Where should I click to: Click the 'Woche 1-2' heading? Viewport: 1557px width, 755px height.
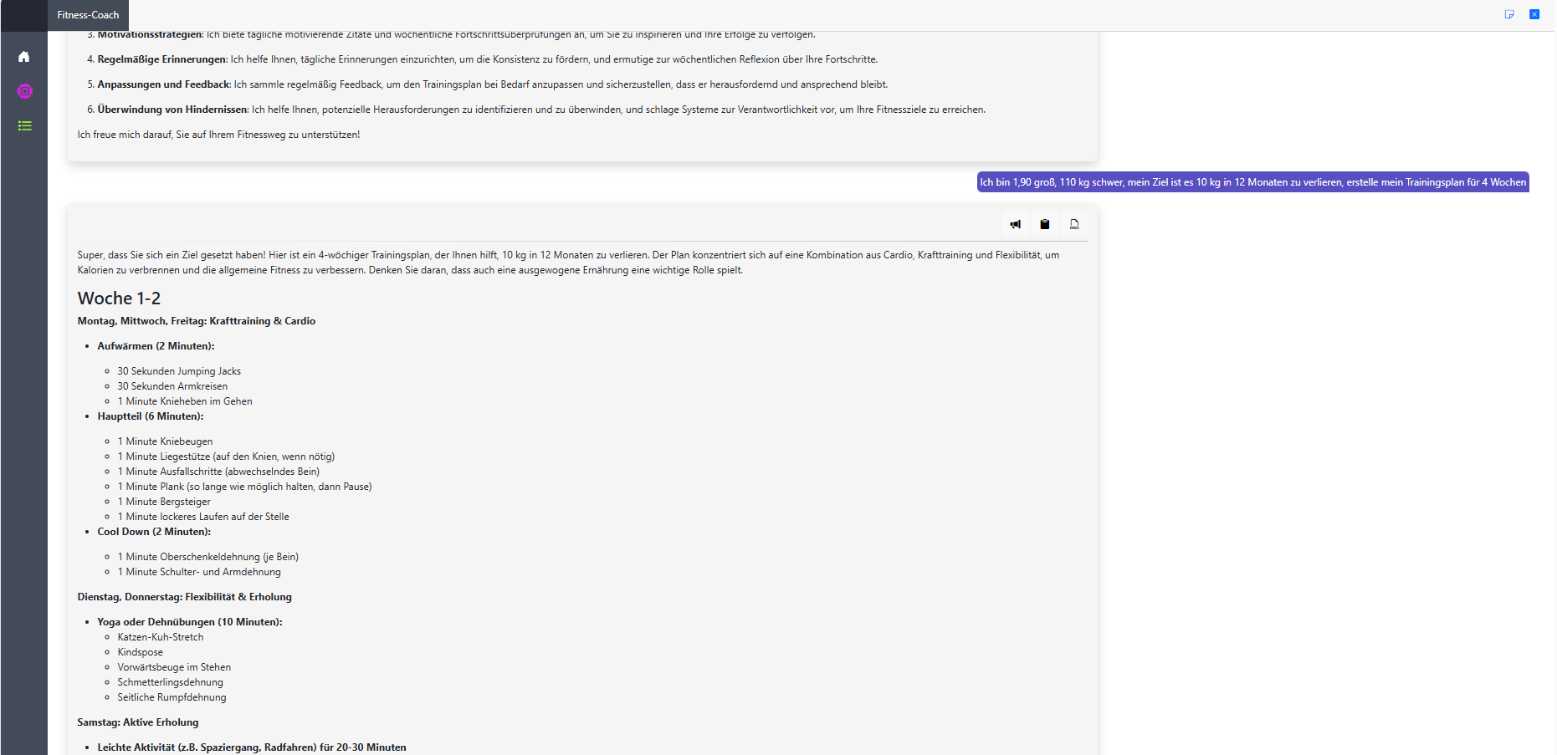[119, 298]
